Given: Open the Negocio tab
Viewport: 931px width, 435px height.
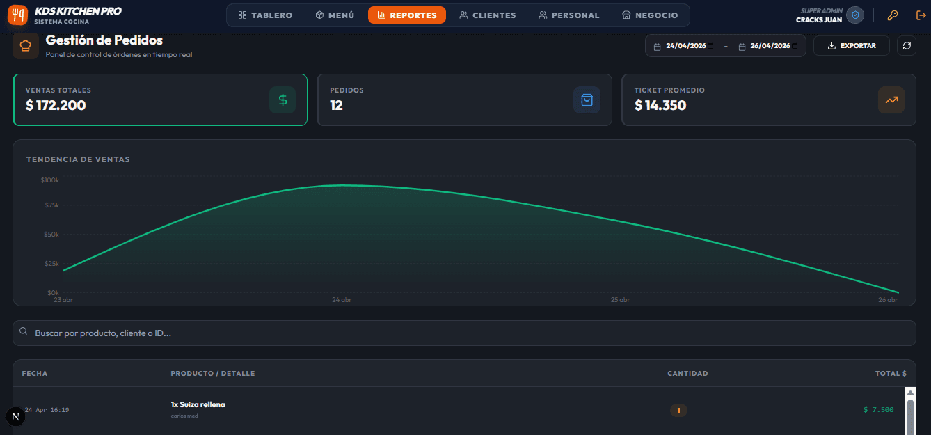Looking at the screenshot, I should [650, 15].
